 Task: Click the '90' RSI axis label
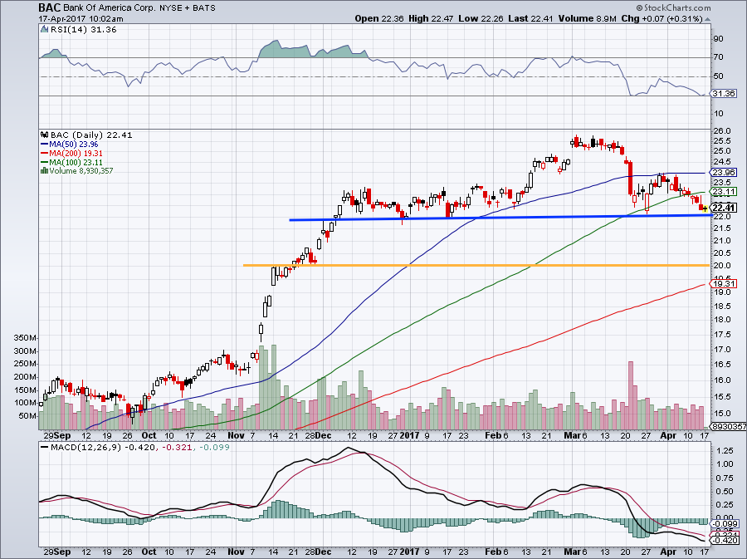(x=719, y=38)
